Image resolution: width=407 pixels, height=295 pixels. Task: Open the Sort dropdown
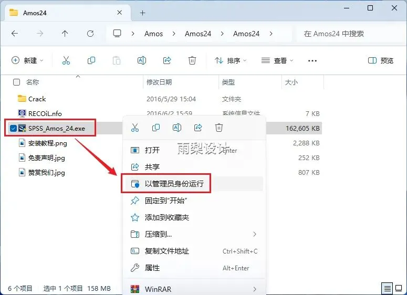tap(231, 60)
